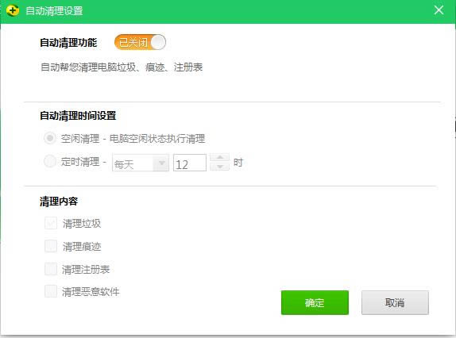The height and width of the screenshot is (338, 456).
Task: Select the 定时清理 radio option
Action: pyautogui.click(x=50, y=161)
